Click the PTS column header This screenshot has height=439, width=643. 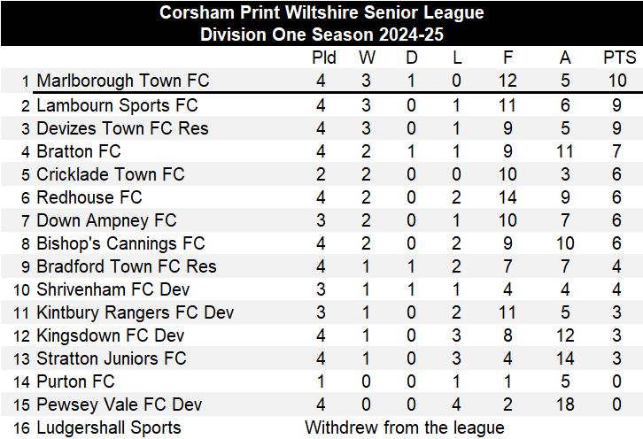pyautogui.click(x=619, y=58)
